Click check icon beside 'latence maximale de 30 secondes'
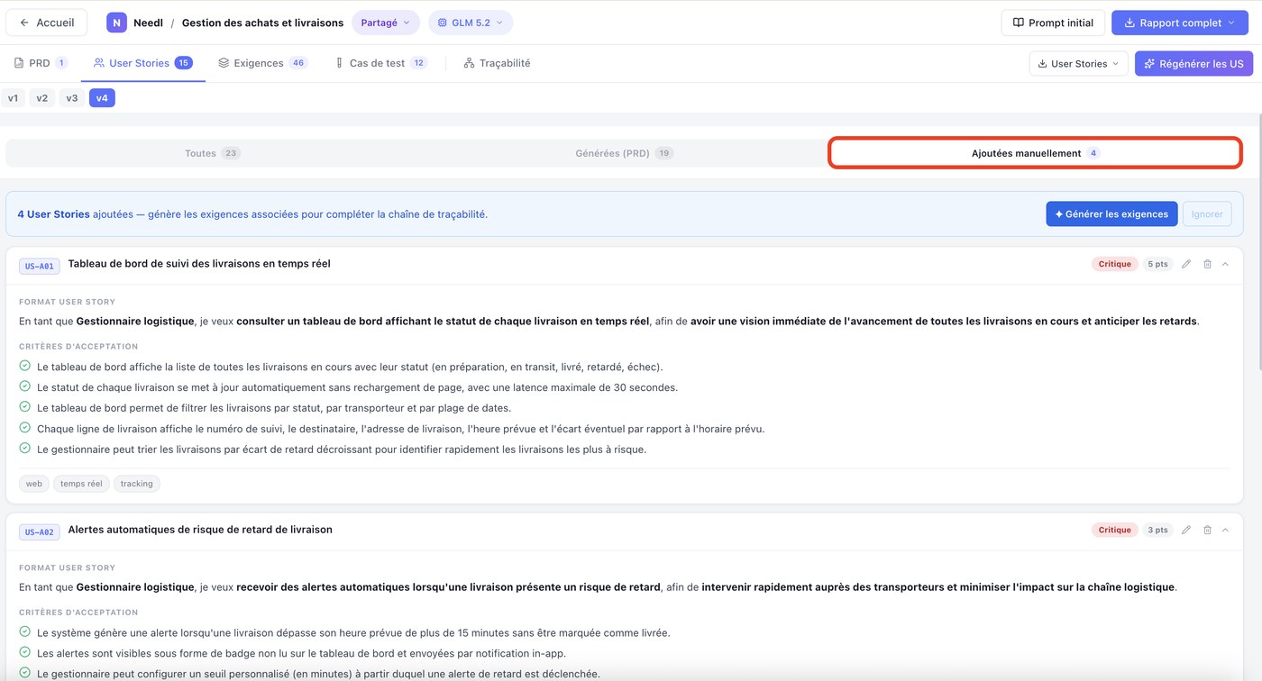1262x681 pixels. (25, 386)
